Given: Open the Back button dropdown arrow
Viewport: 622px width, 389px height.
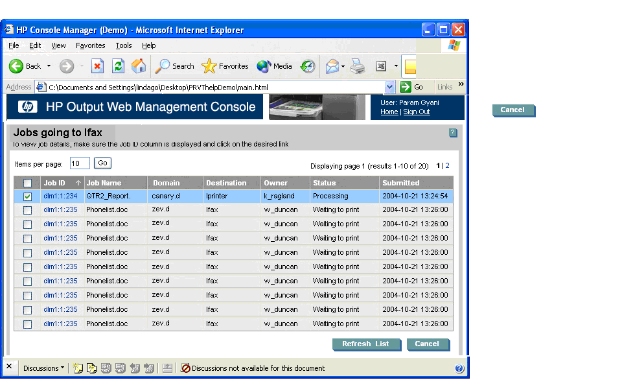Looking at the screenshot, I should click(47, 66).
